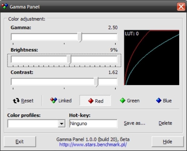The height and width of the screenshot is (151, 187).
Task: Click the blue diamond channel icon
Action: point(159,101)
